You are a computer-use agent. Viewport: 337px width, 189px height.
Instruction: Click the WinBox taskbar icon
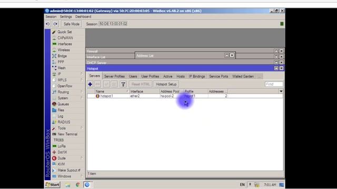pos(87,184)
